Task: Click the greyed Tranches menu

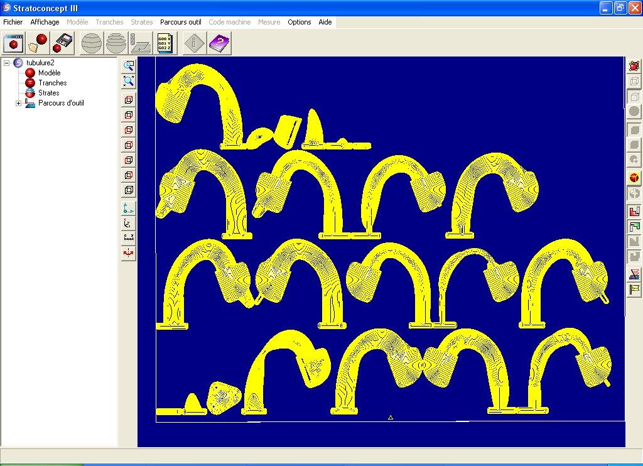Action: [109, 22]
